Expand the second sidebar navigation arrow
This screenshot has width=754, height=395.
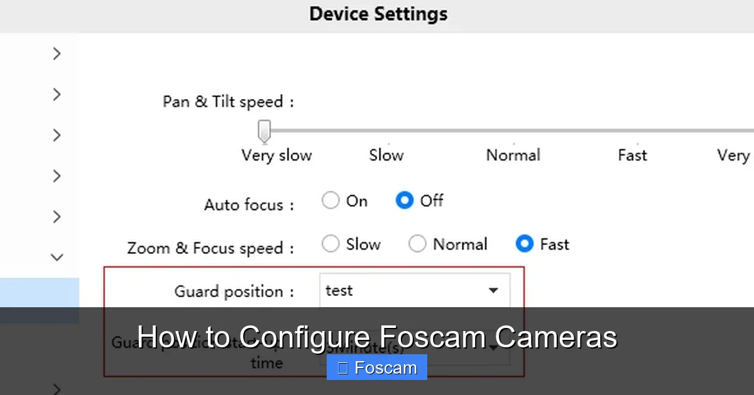tap(57, 94)
